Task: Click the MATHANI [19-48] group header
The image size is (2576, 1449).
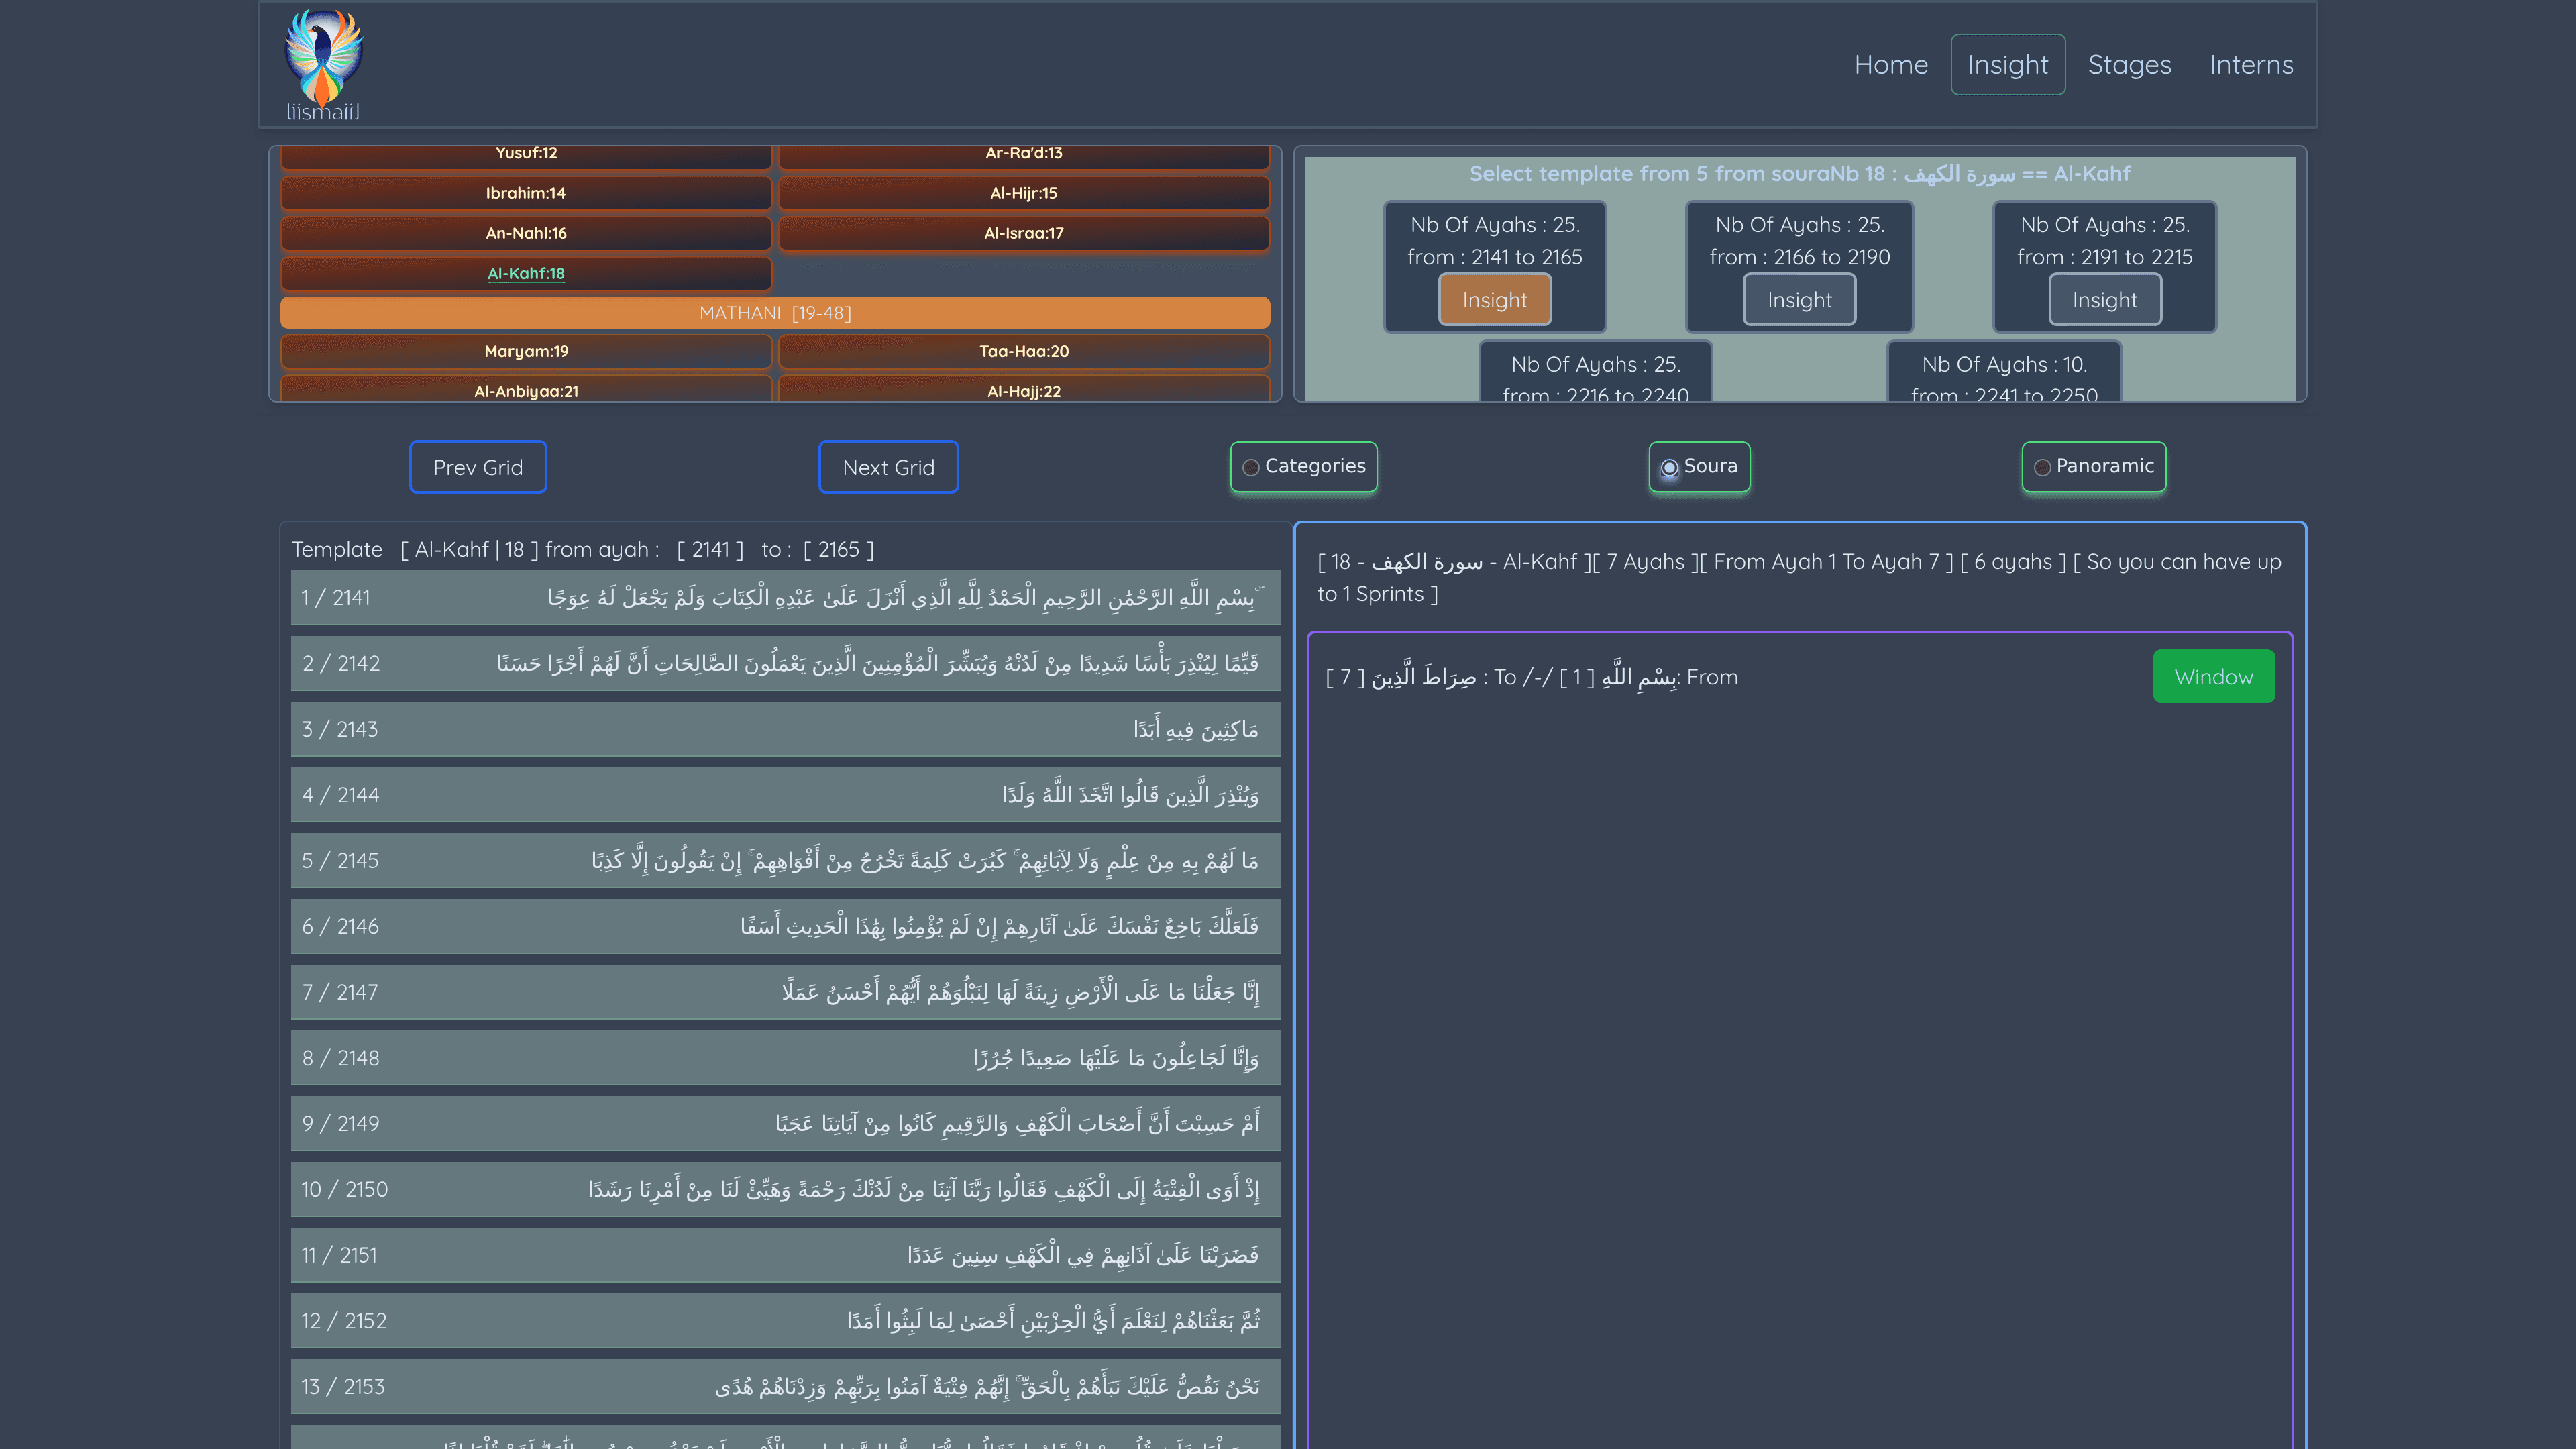Action: point(775,313)
